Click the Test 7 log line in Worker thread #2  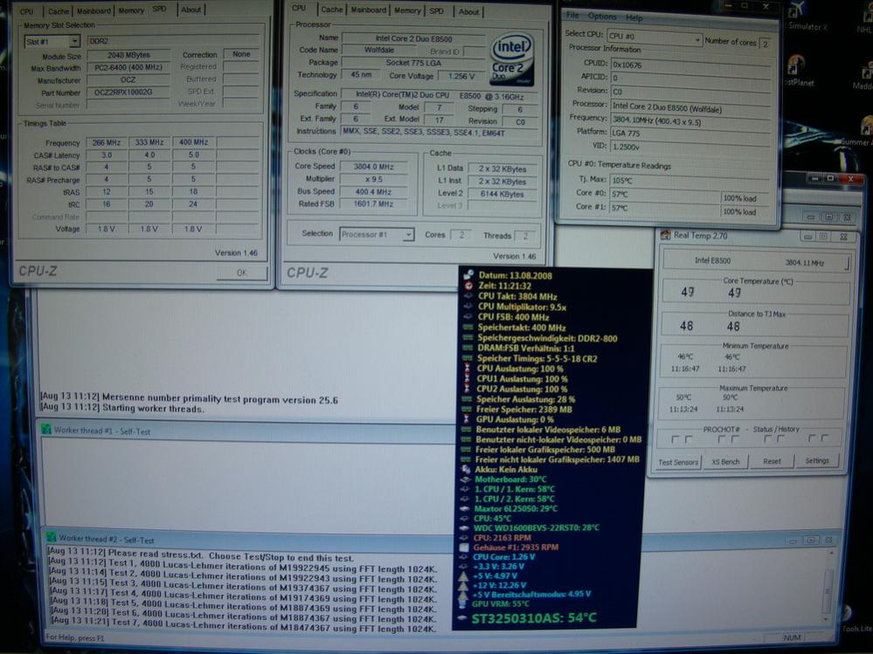[x=242, y=625]
